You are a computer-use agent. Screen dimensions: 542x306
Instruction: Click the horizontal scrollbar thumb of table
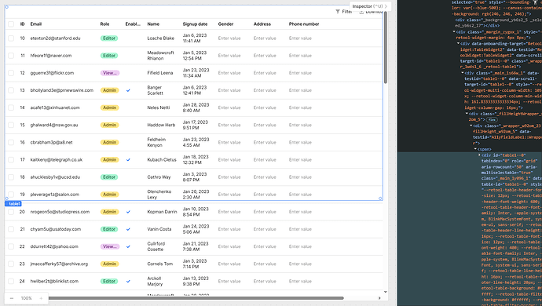196,298
